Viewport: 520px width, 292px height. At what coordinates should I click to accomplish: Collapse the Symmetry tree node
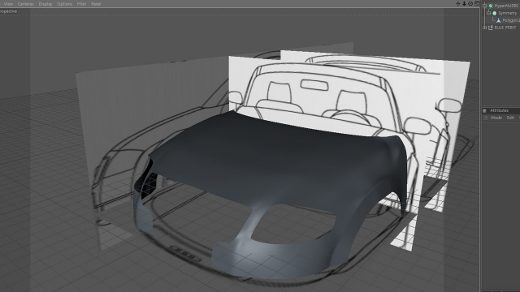(488, 13)
